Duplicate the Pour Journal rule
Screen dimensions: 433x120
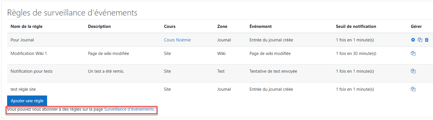pyautogui.click(x=420, y=40)
